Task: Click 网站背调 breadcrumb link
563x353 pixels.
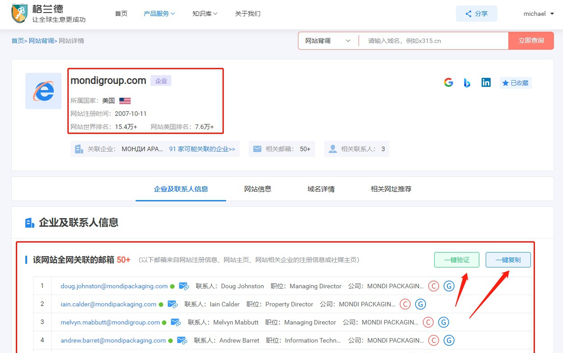Action: [41, 41]
